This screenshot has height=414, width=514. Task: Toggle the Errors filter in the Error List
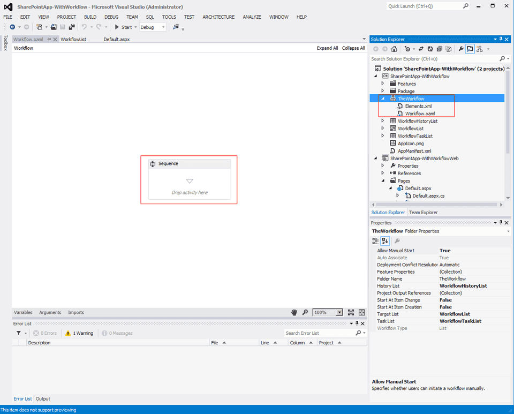pyautogui.click(x=46, y=333)
